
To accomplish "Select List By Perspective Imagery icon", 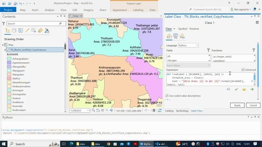I will coord(47,31).
